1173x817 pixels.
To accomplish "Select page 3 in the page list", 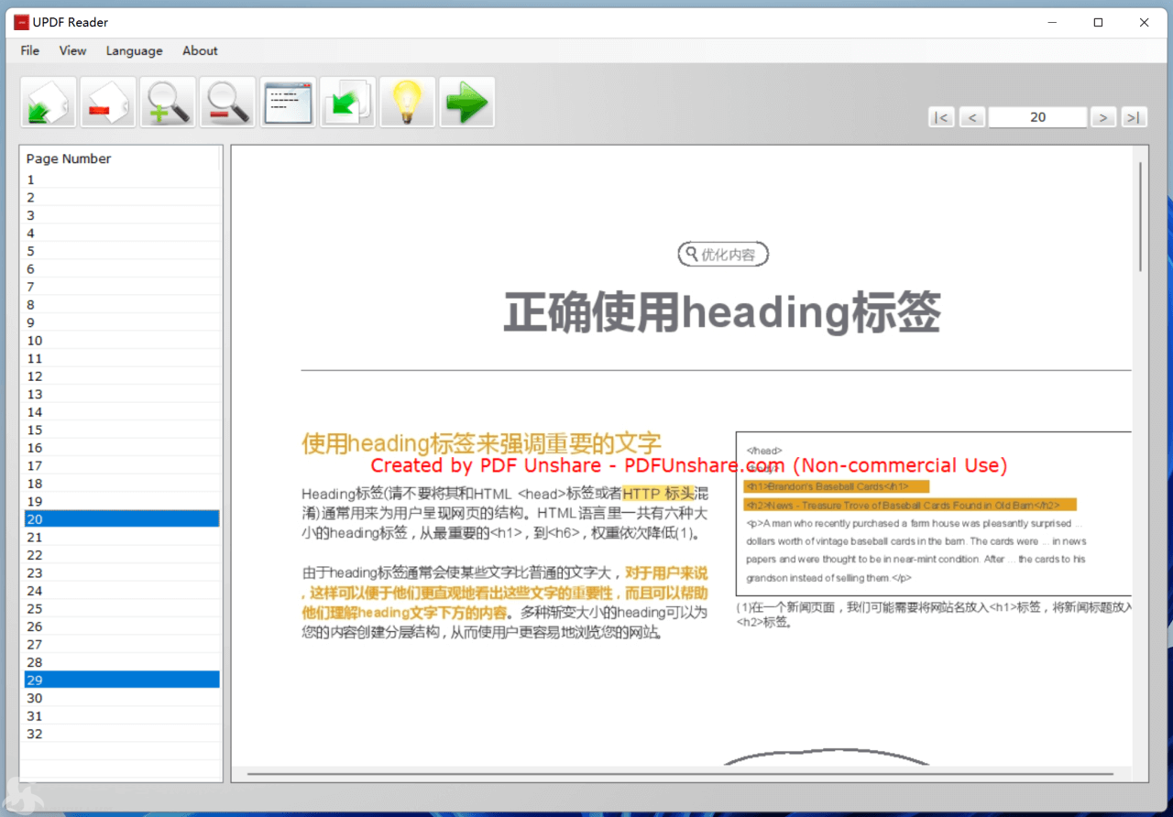I will [122, 215].
